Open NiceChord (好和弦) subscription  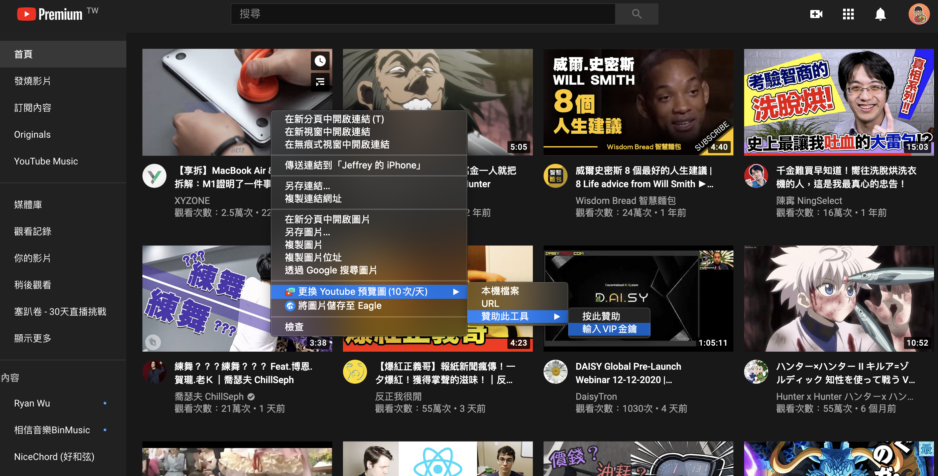[63, 457]
